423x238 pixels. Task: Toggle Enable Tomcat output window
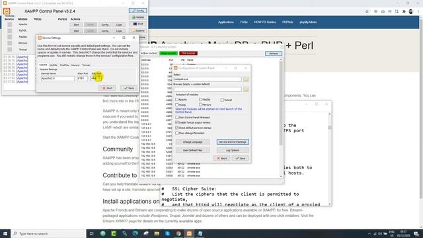coord(177,122)
